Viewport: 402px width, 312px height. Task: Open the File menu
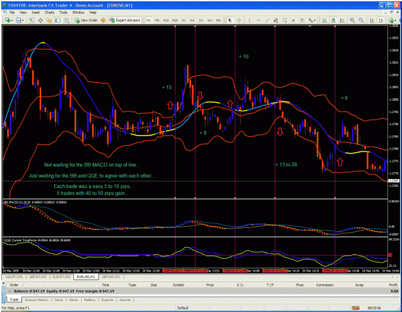point(12,12)
